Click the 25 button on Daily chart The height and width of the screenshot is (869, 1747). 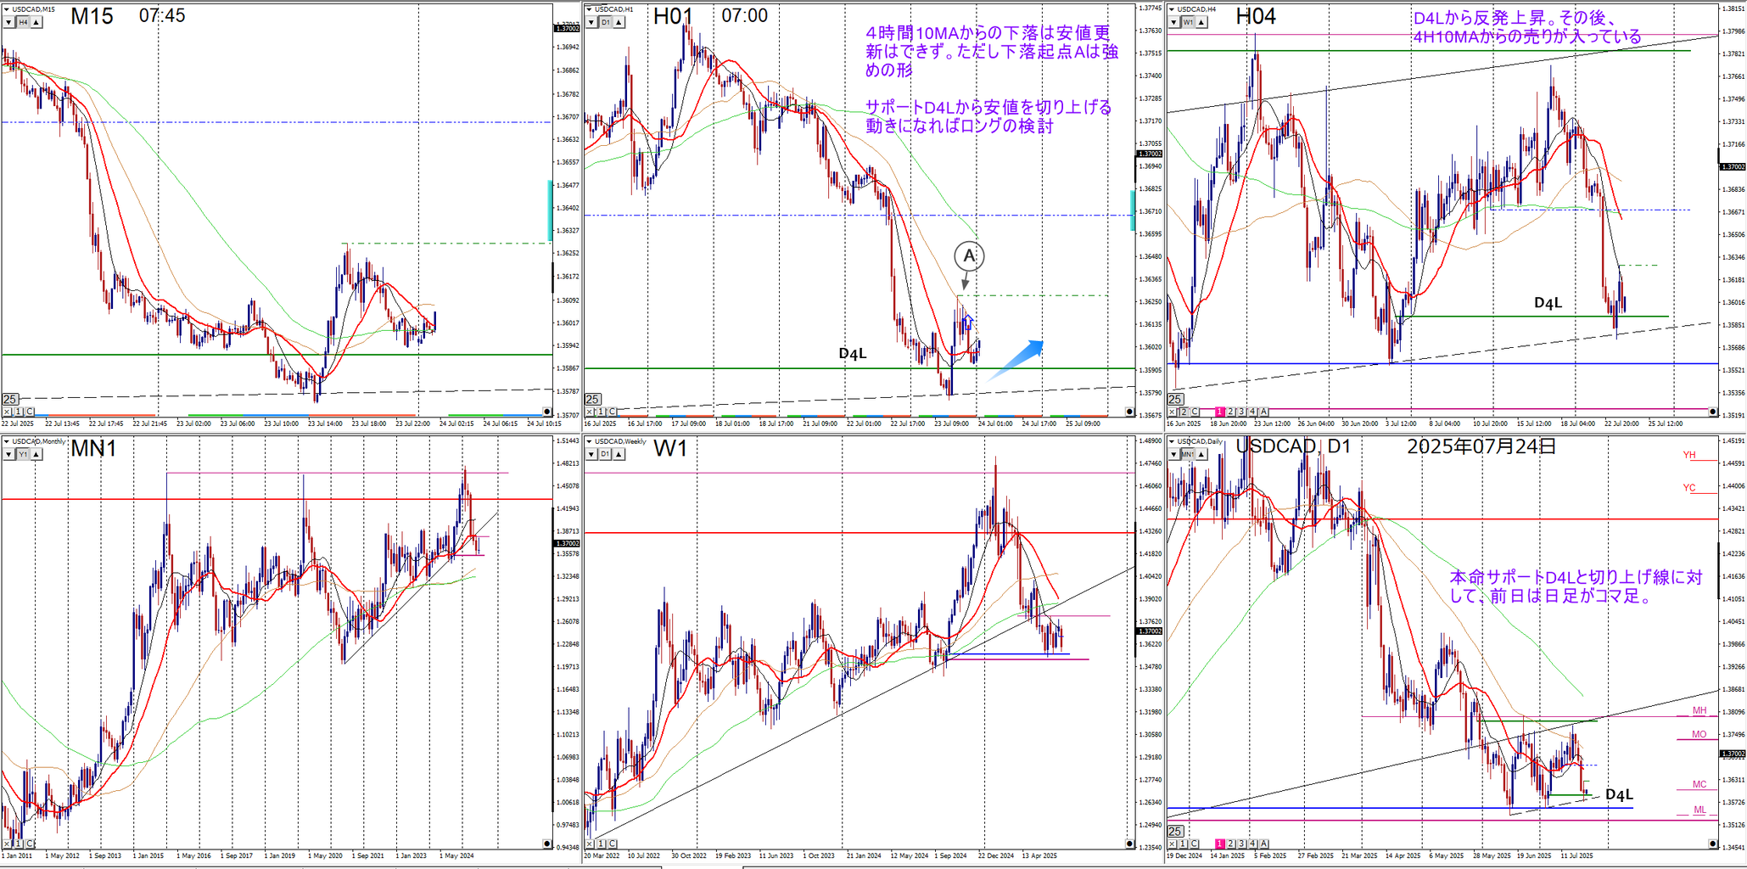[x=1176, y=831]
